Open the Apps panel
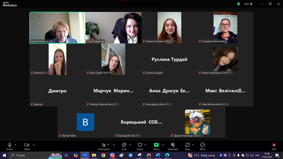Viewport: 283px width, 159px height. tap(187, 146)
